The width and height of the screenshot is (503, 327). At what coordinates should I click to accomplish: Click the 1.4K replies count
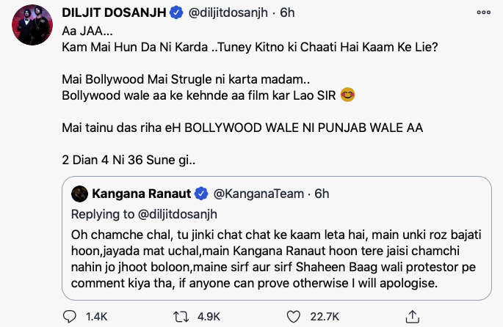coord(97,316)
